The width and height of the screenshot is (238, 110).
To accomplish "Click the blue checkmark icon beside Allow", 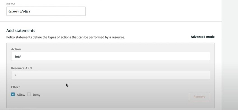I will click(13, 94).
